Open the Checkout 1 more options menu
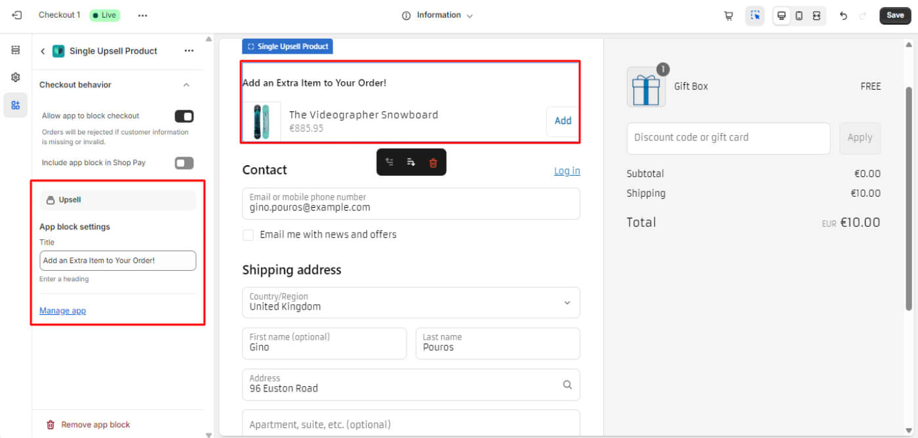 click(x=142, y=15)
